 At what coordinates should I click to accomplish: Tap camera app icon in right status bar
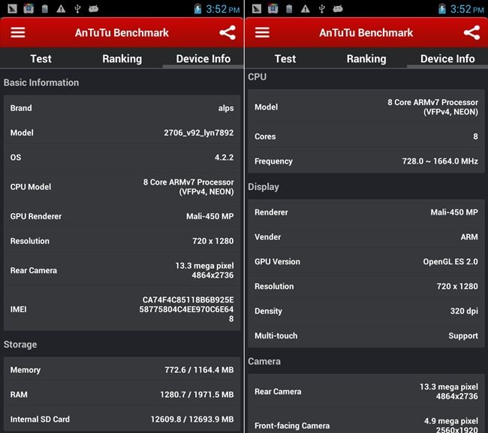click(x=273, y=8)
